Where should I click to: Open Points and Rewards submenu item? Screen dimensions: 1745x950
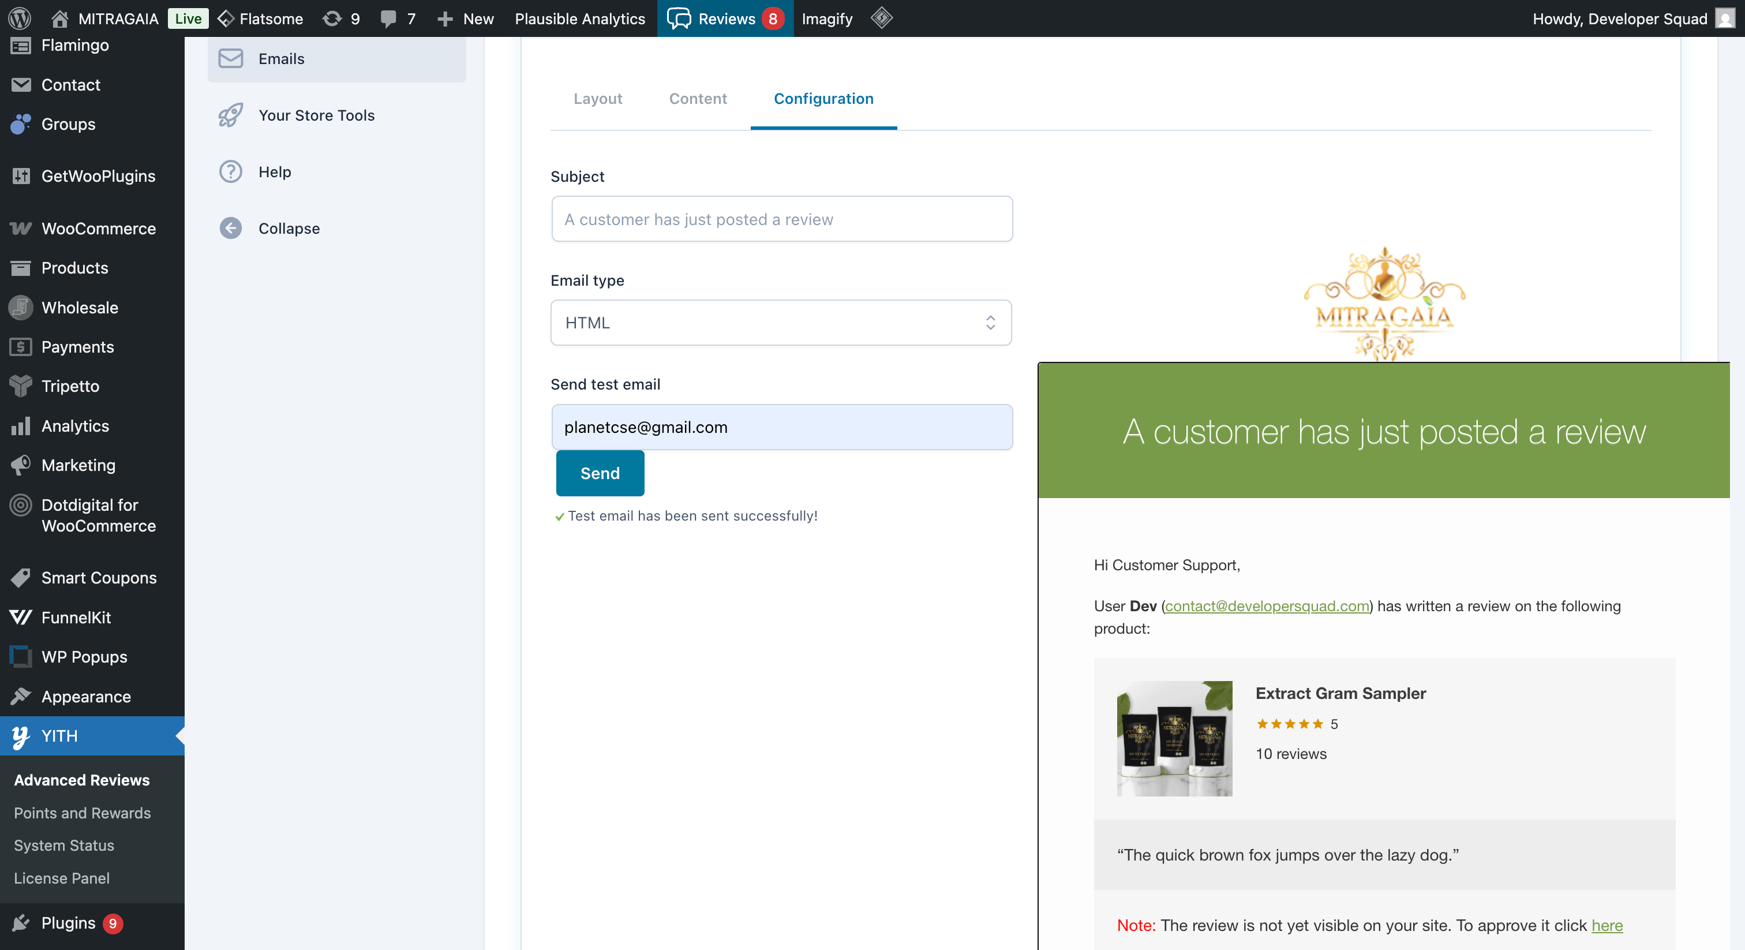point(83,813)
